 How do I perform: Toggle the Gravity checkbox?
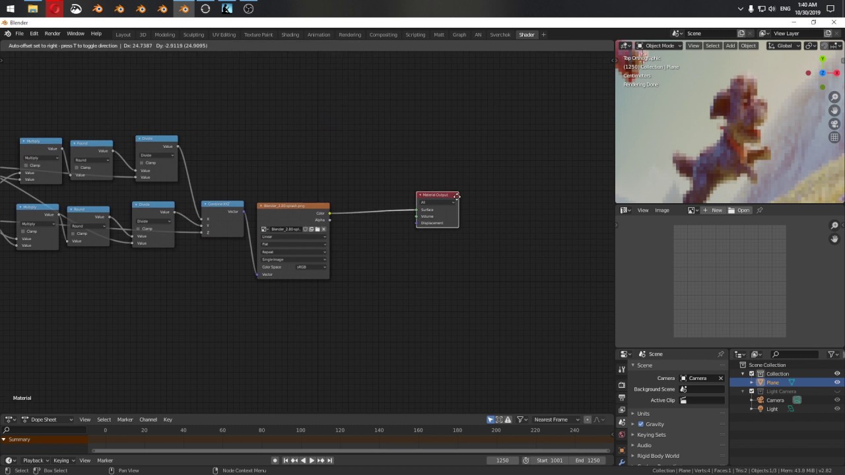(x=640, y=424)
